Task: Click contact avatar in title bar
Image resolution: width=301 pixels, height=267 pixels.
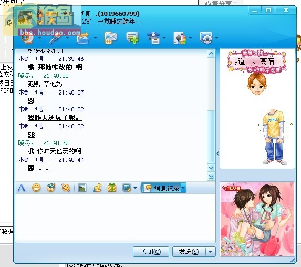Action: point(25,17)
